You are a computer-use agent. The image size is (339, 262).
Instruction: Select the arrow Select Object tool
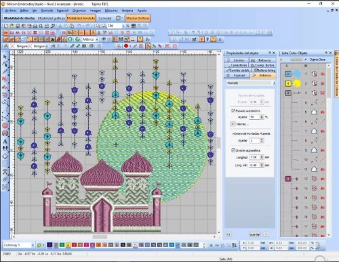click(x=5, y=56)
